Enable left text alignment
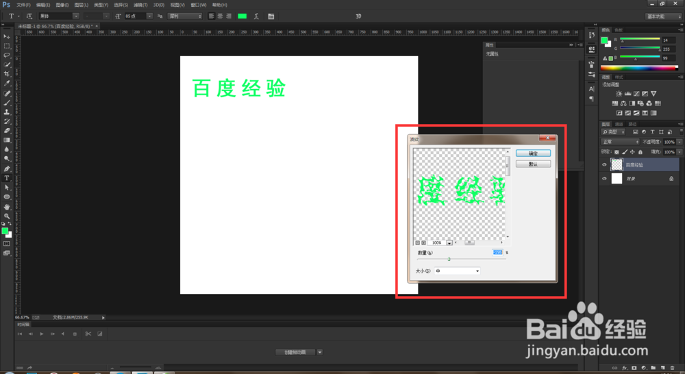The image size is (685, 374). [x=212, y=16]
